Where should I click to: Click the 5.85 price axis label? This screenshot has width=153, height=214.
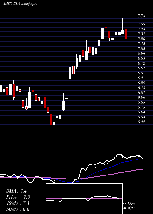(141, 102)
